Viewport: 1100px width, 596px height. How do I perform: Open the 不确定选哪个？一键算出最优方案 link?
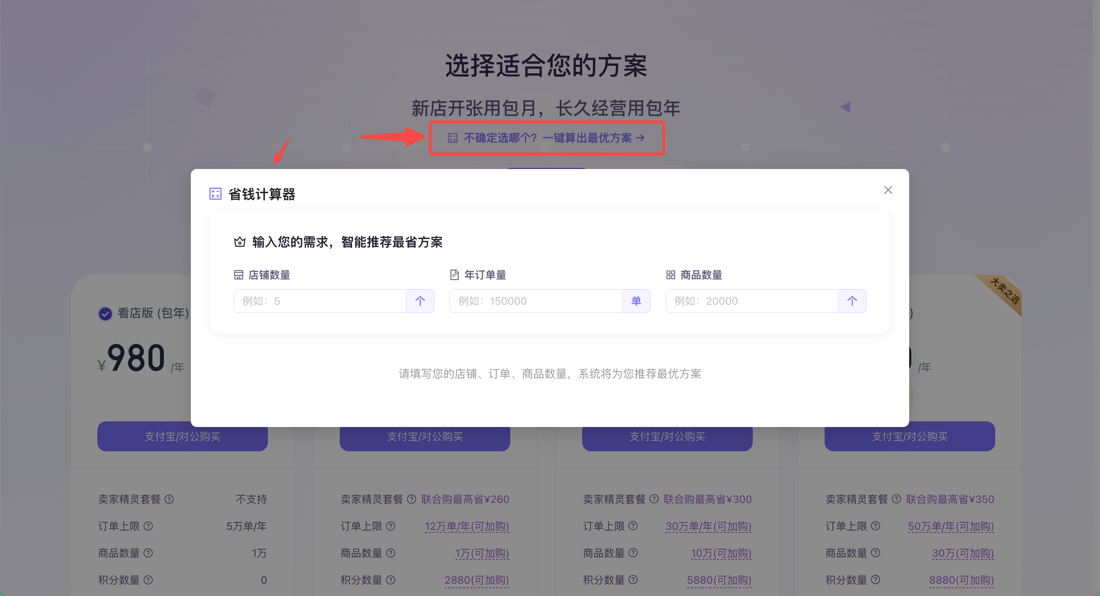[x=547, y=138]
